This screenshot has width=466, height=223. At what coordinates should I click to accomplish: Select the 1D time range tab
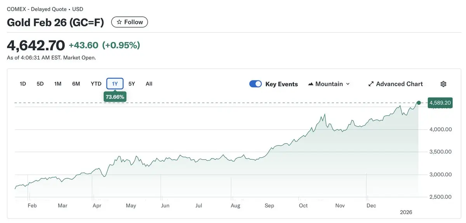(23, 84)
